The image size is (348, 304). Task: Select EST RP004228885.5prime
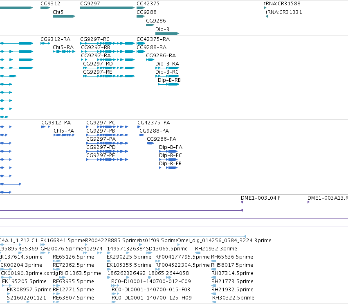click(x=112, y=241)
